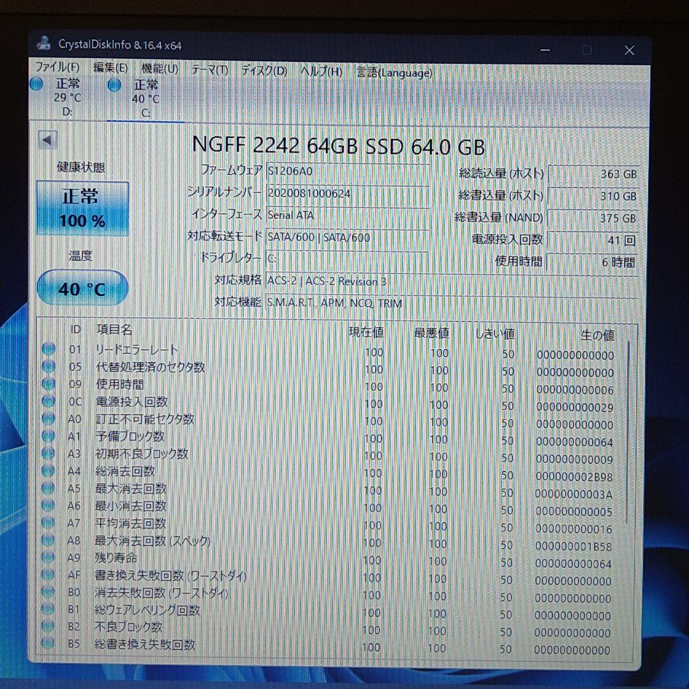Click status icon for row 01 リードエラーレート
Screen dimensions: 689x689
point(48,349)
